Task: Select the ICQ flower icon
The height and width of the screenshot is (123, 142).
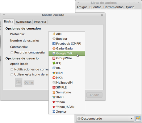Action: (x=54, y=63)
